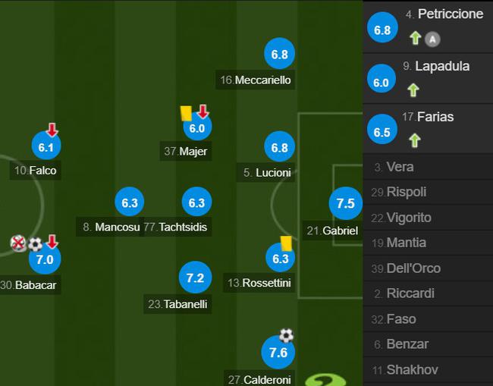Screen dimensions: 493x386
Task: Click Calderoni's goal ball icon
Action: pos(286,335)
